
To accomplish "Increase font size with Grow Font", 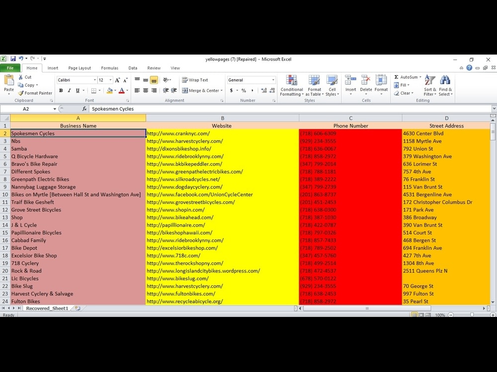I will [118, 80].
